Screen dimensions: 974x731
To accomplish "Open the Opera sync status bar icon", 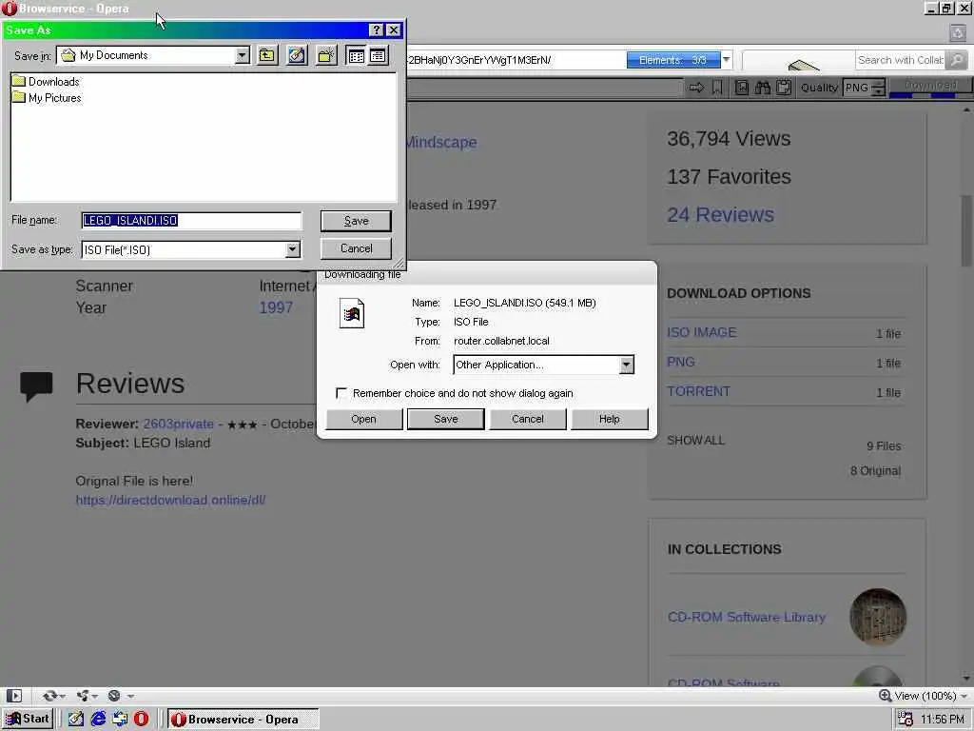I will [53, 696].
